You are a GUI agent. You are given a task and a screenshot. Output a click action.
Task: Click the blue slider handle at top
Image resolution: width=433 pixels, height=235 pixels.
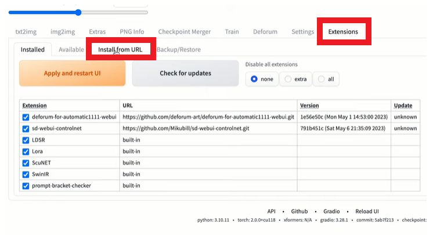[78, 12]
